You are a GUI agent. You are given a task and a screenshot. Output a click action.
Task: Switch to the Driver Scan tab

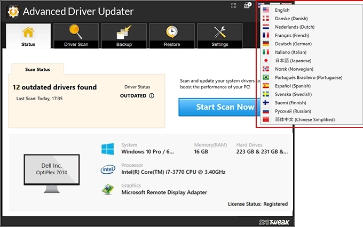[76, 36]
